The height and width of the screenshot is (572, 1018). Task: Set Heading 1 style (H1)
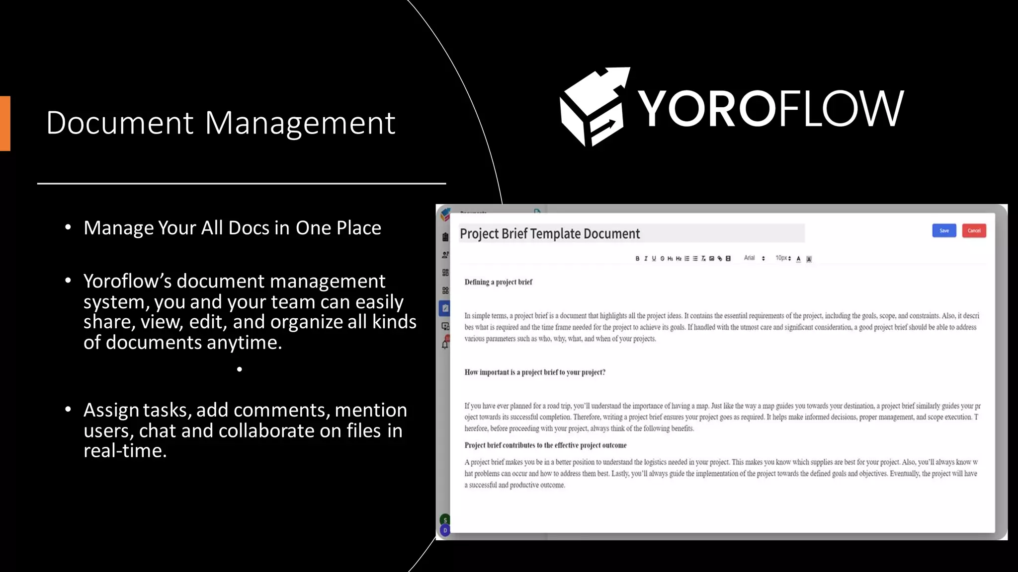(671, 258)
